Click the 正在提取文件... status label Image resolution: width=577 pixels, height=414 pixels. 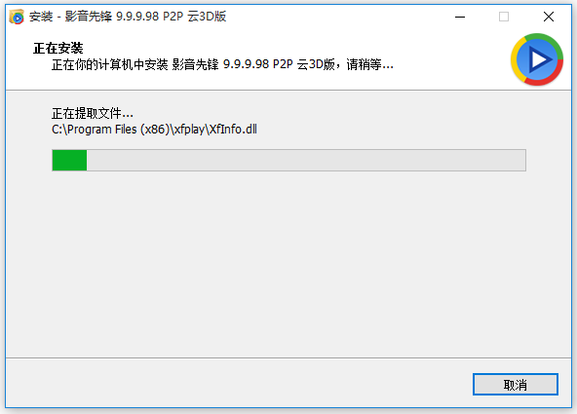(93, 113)
